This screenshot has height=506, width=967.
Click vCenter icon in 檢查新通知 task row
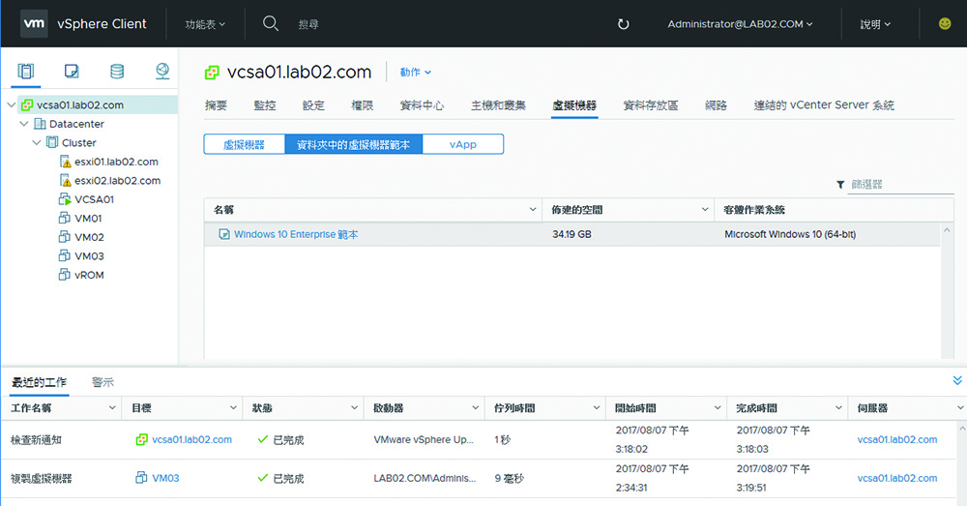pos(142,439)
